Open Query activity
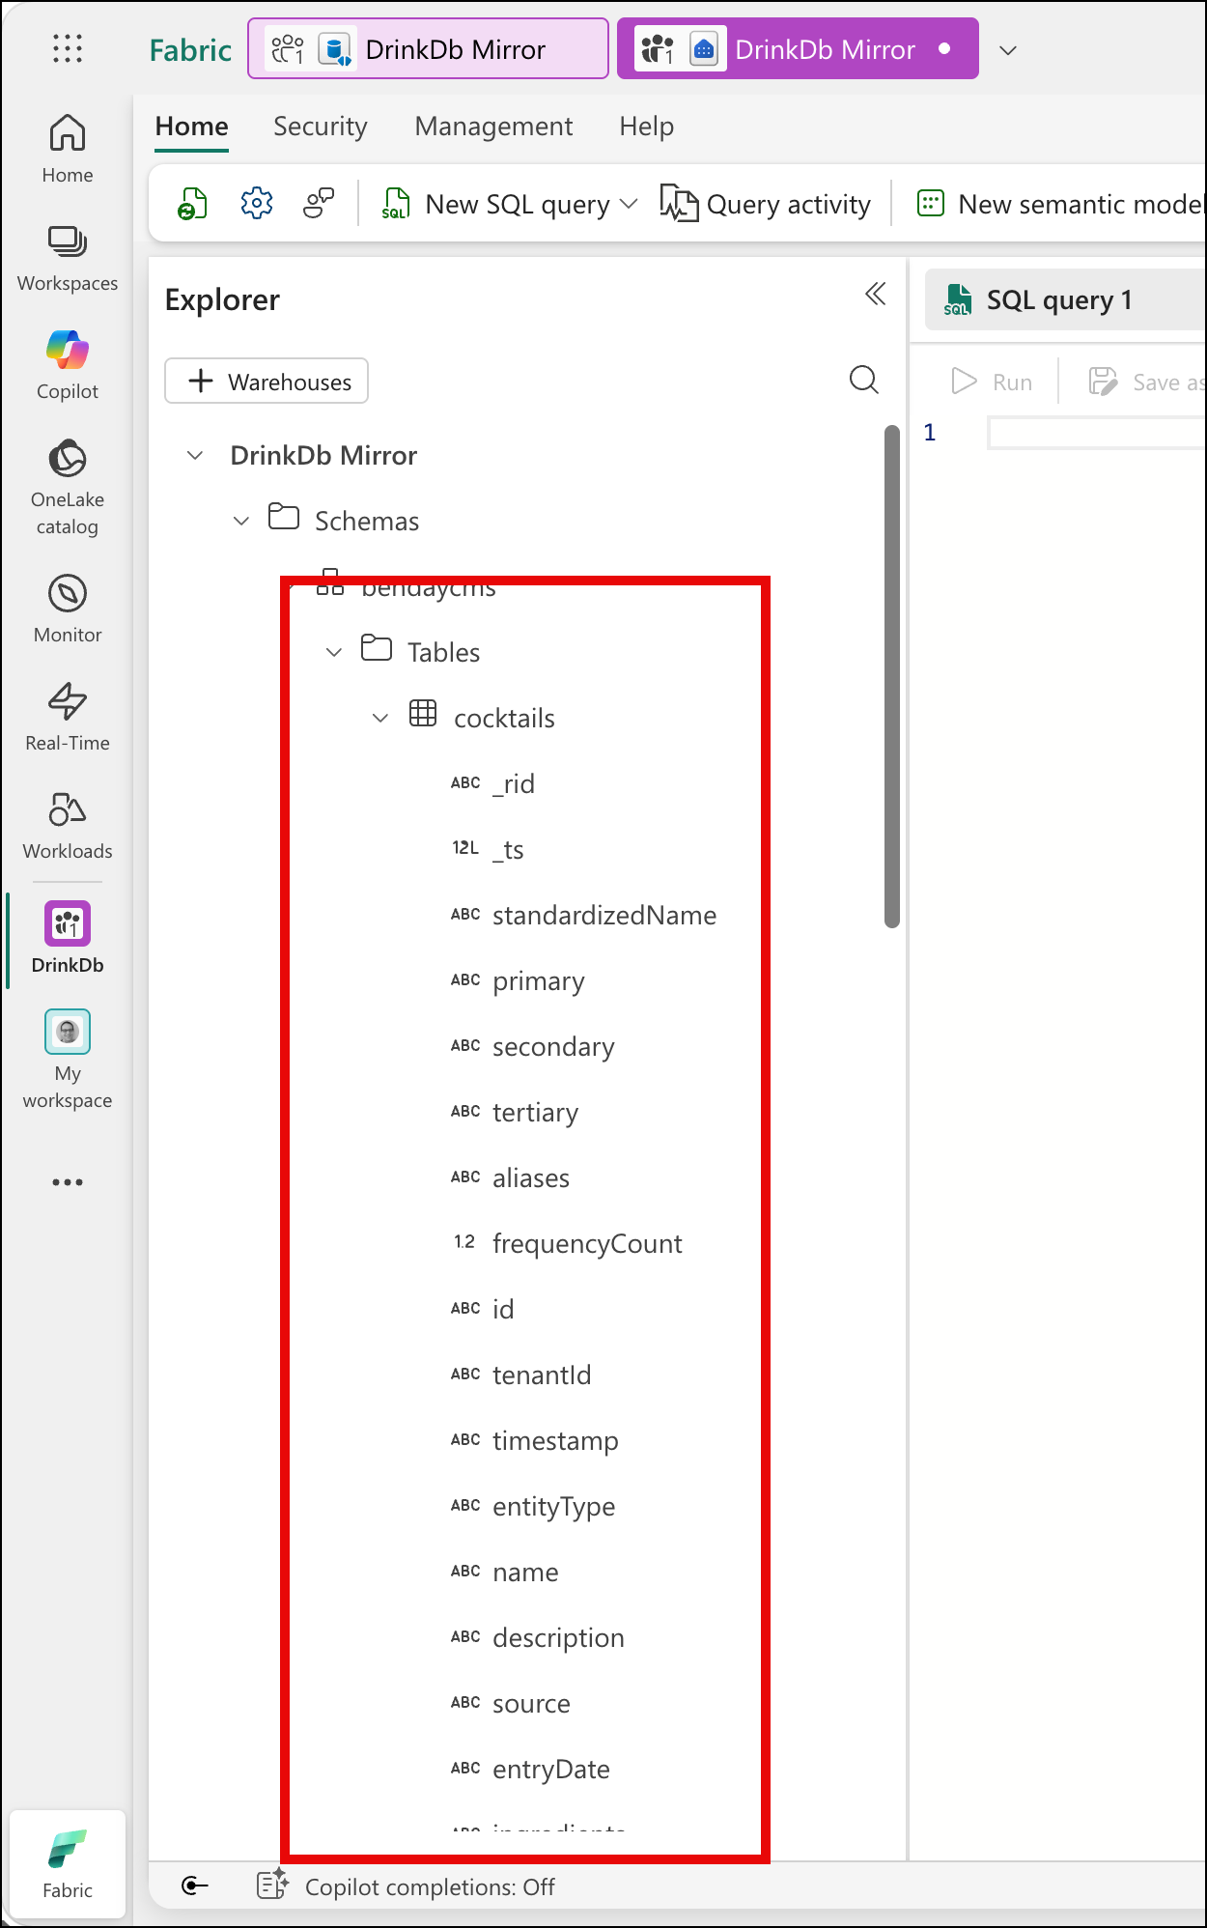Image resolution: width=1207 pixels, height=1928 pixels. [x=766, y=204]
